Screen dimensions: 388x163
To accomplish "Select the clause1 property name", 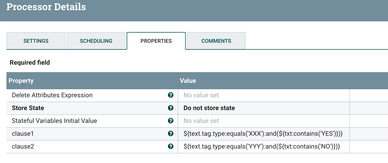I will tap(23, 134).
